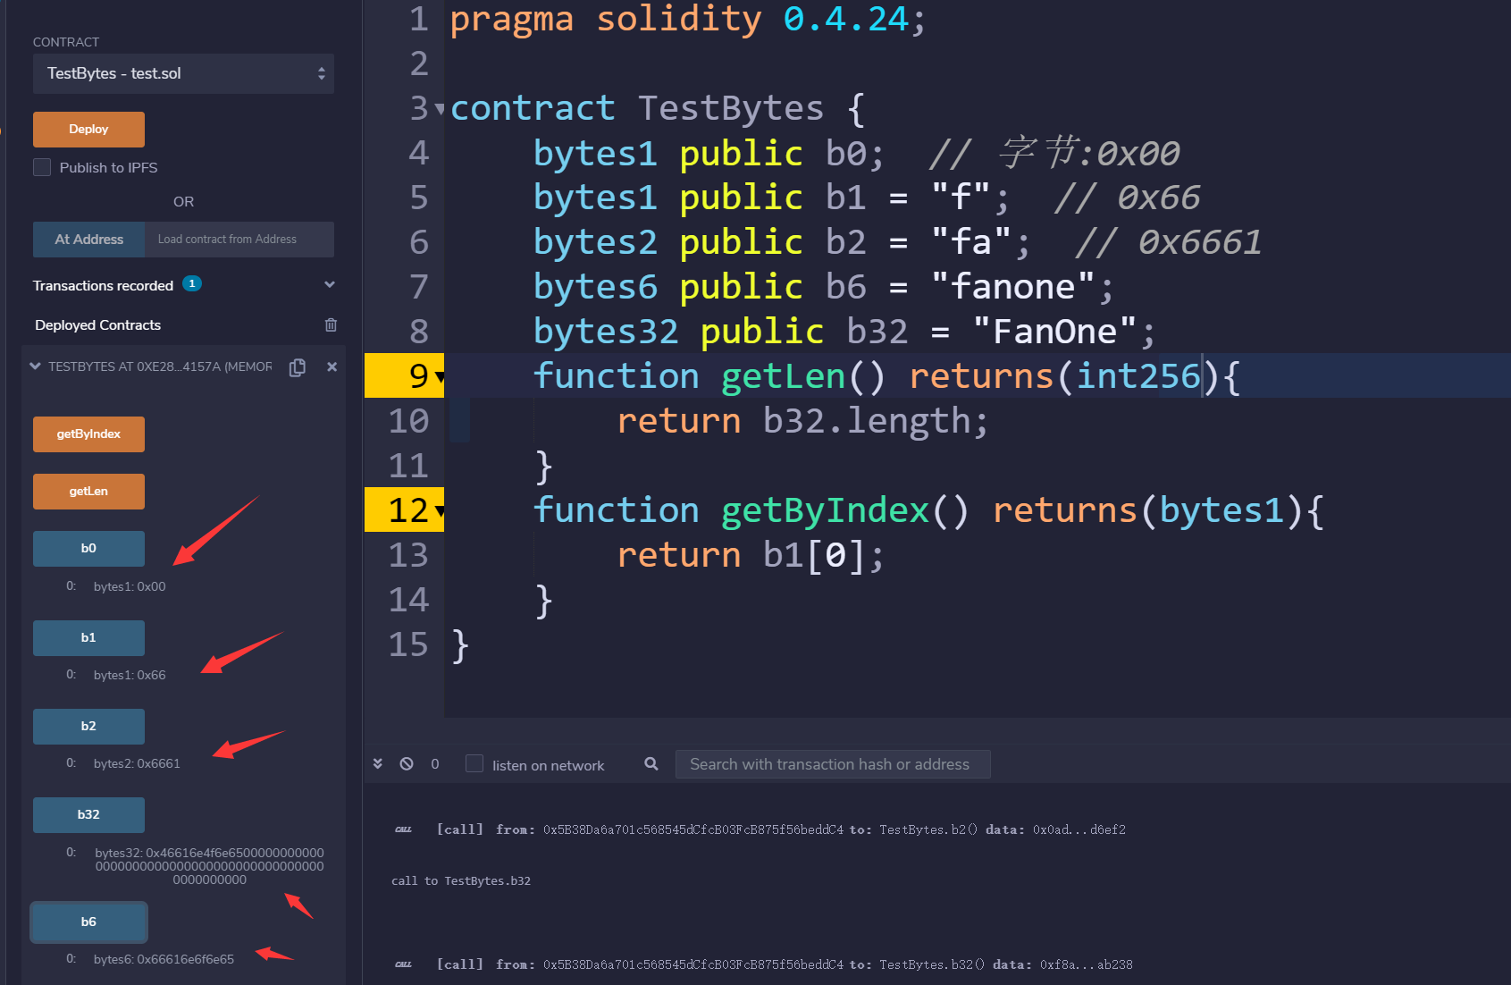This screenshot has width=1511, height=985.
Task: Open the TestBytes - test.sol contract dropdown
Action: 183,73
